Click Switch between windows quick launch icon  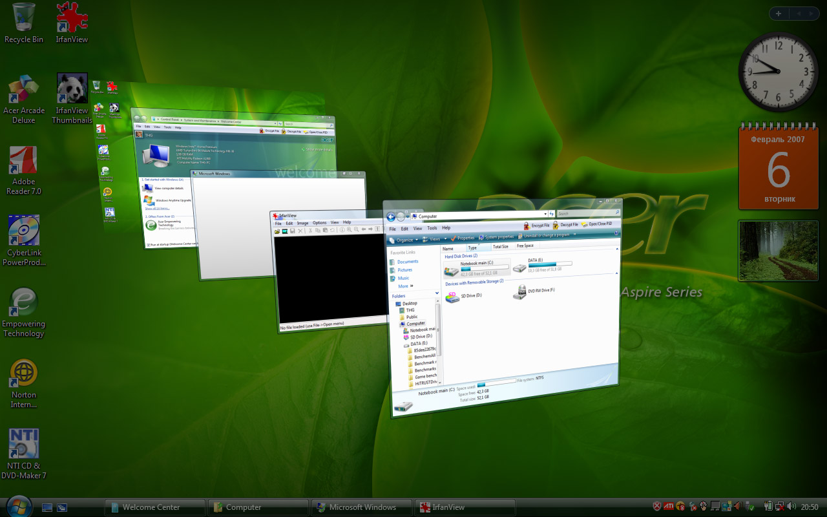[x=62, y=507]
